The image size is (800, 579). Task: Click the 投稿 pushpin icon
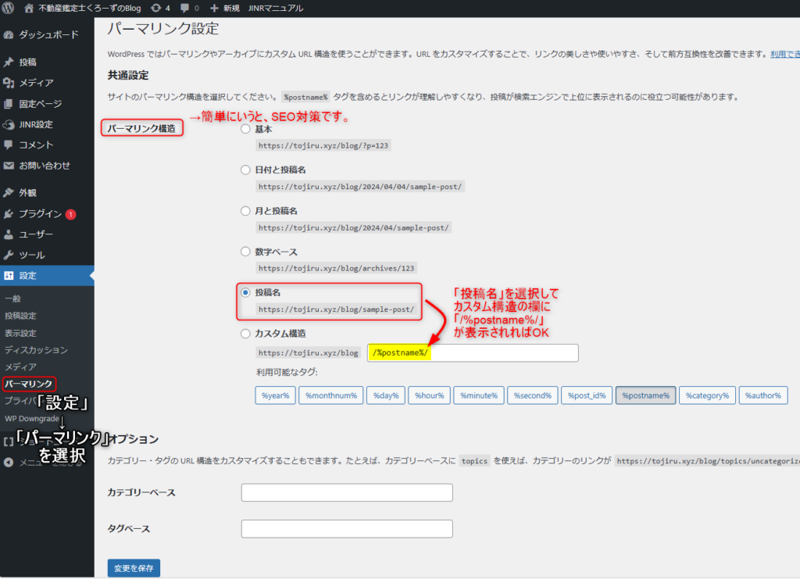[9, 63]
